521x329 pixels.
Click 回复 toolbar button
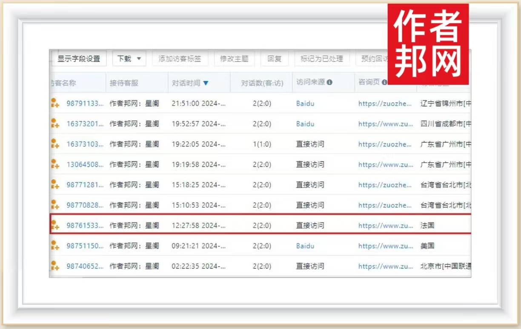pos(275,59)
